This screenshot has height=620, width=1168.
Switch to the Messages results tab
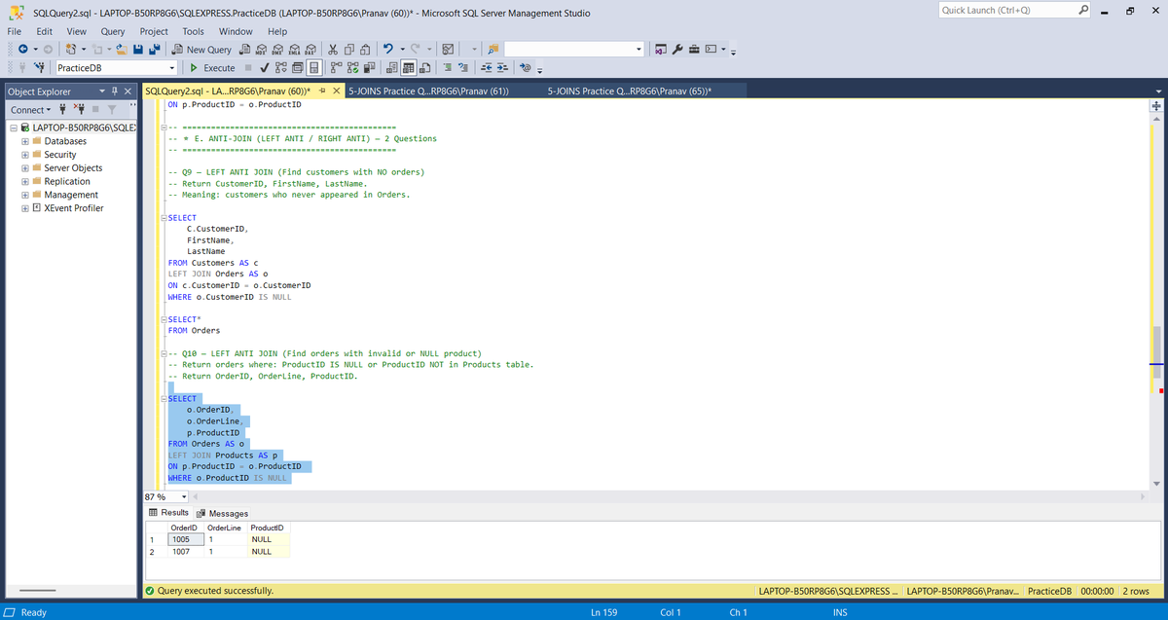(223, 513)
